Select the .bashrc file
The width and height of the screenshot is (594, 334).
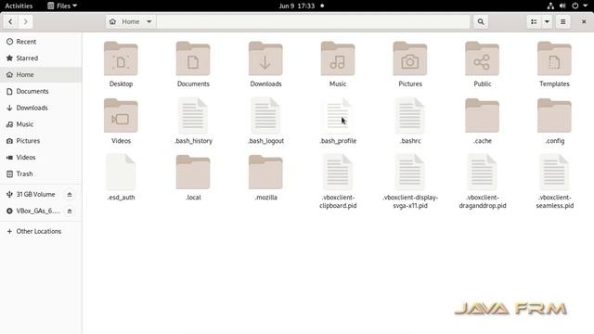410,116
